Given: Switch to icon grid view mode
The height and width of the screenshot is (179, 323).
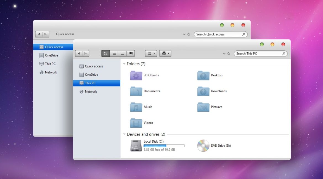Looking at the screenshot, I should [106, 53].
